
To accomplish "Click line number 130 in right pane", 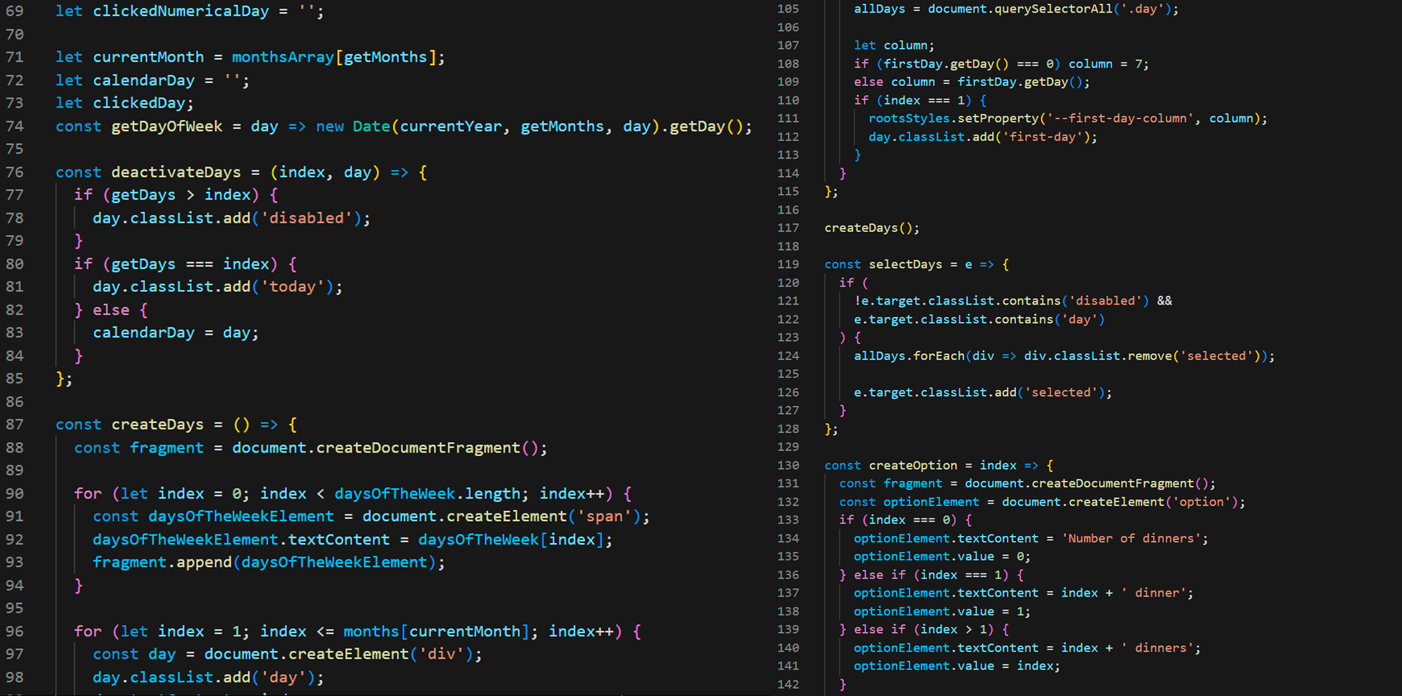I will click(788, 465).
